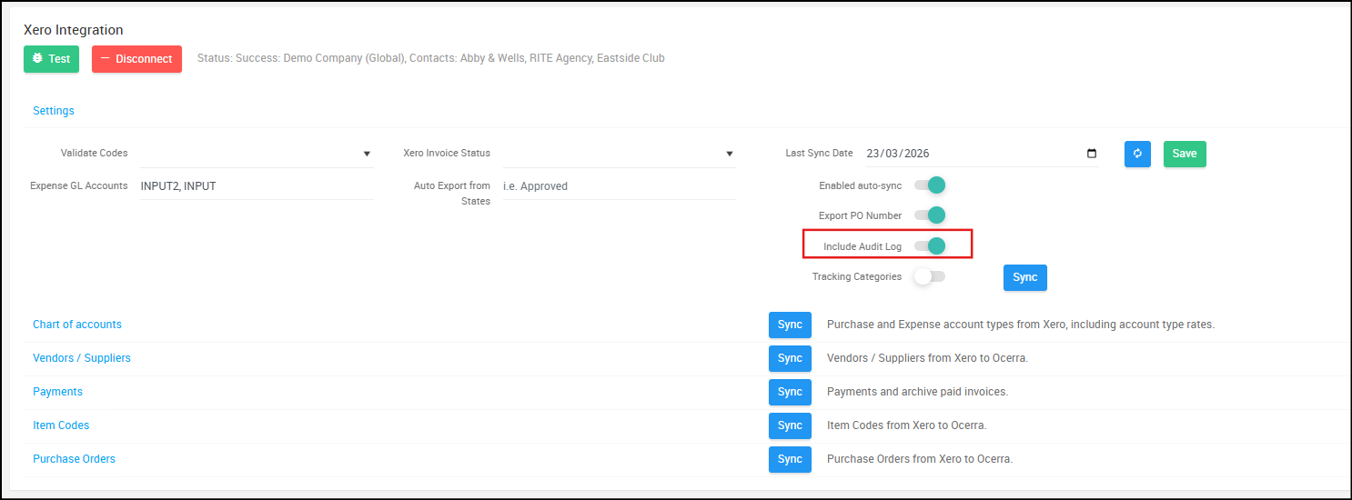Viewport: 1352px width, 500px height.
Task: Expand the Xero Invoice Status dropdown
Action: click(619, 154)
